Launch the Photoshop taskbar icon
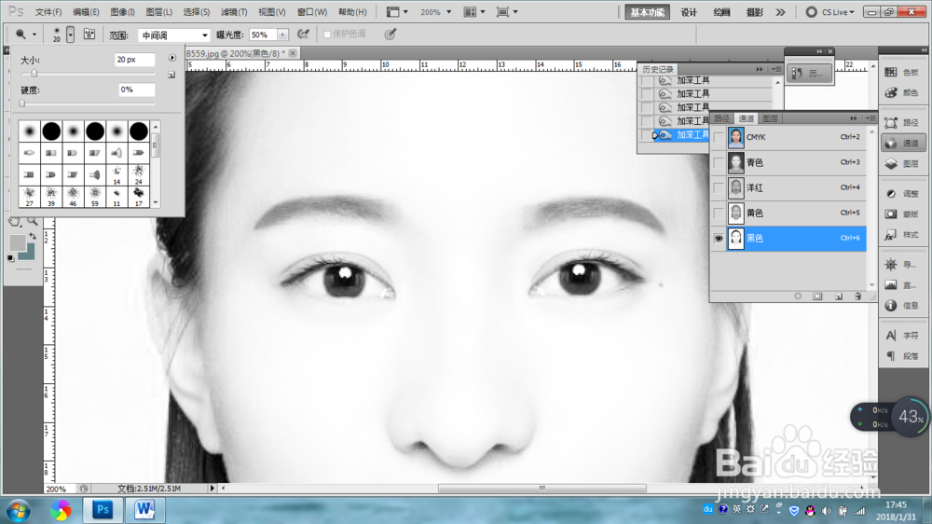932x524 pixels. pyautogui.click(x=103, y=510)
